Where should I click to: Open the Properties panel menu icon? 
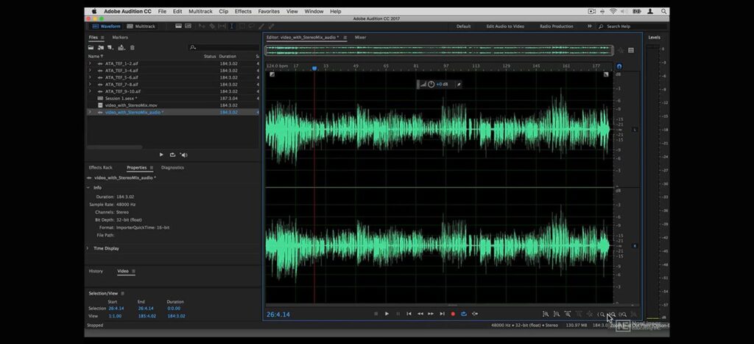(x=151, y=168)
